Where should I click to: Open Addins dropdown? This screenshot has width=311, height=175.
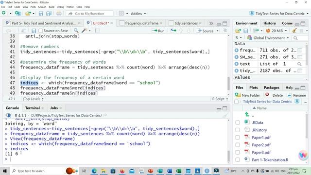[138, 14]
